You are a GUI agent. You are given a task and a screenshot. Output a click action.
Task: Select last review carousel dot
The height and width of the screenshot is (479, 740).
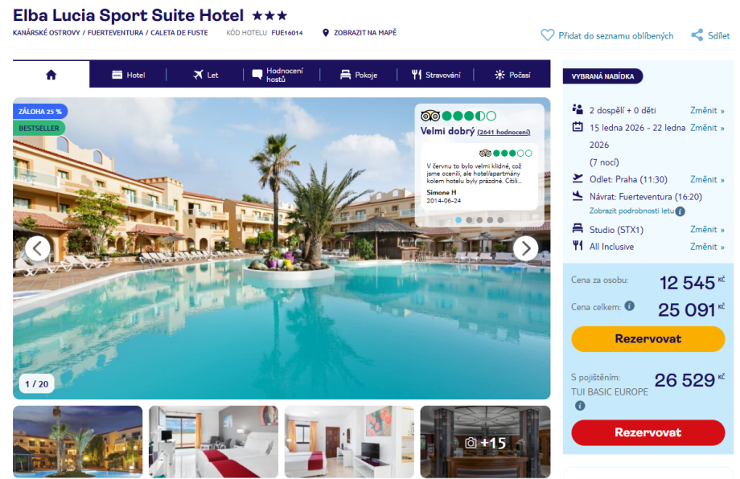500,219
